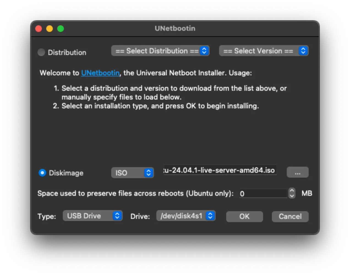Click the chevron icon on the ISO dropdown
This screenshot has height=275, width=350.
(148, 173)
